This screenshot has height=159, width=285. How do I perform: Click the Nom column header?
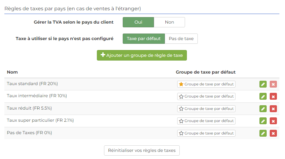12,72
